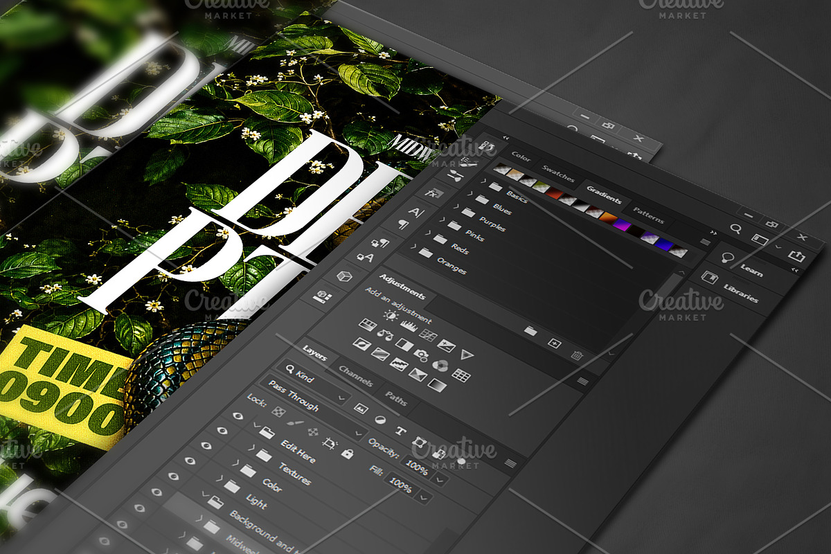Add a Vibrance adjustment
Viewport: 831px width, 554px height.
click(467, 355)
